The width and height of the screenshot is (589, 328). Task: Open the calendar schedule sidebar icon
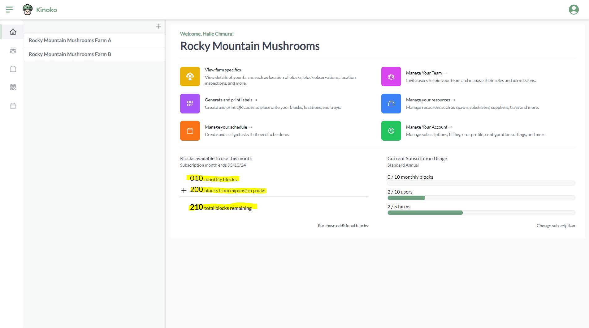(13, 69)
